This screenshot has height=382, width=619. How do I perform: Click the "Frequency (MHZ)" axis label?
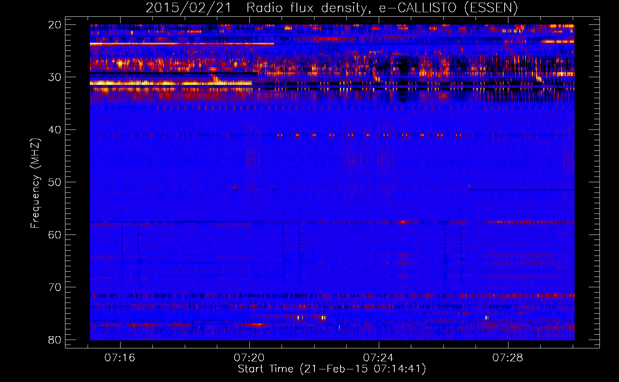coord(35,183)
